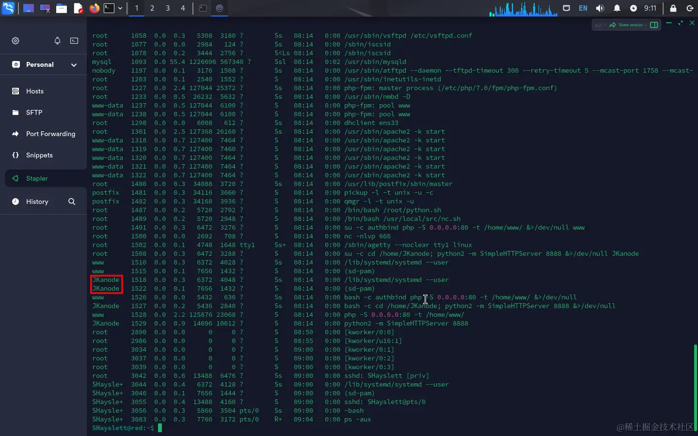Click the '[kworker/u16:1]' process text
The height and width of the screenshot is (436, 698).
point(373,341)
